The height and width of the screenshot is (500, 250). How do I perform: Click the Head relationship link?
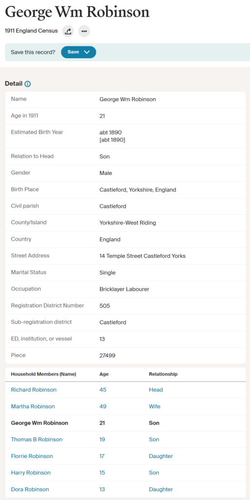pos(156,390)
